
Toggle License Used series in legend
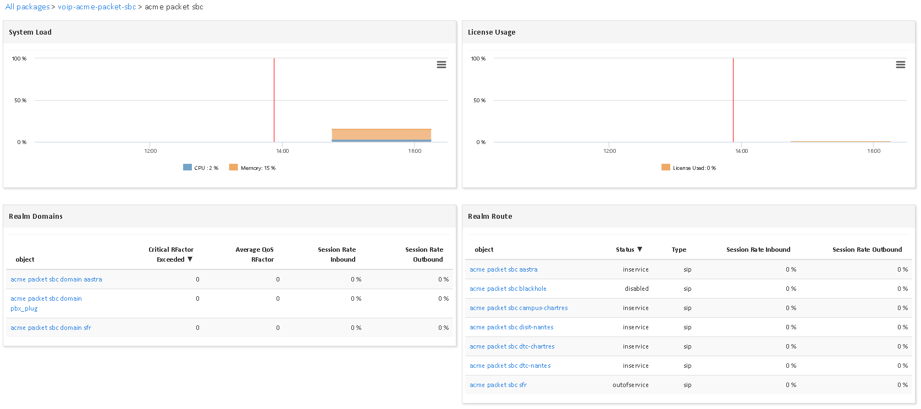(x=689, y=168)
